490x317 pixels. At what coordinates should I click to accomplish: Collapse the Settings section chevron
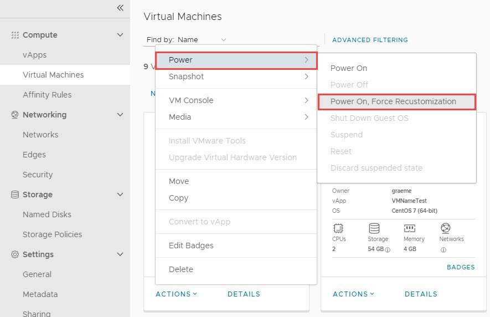[x=120, y=254]
